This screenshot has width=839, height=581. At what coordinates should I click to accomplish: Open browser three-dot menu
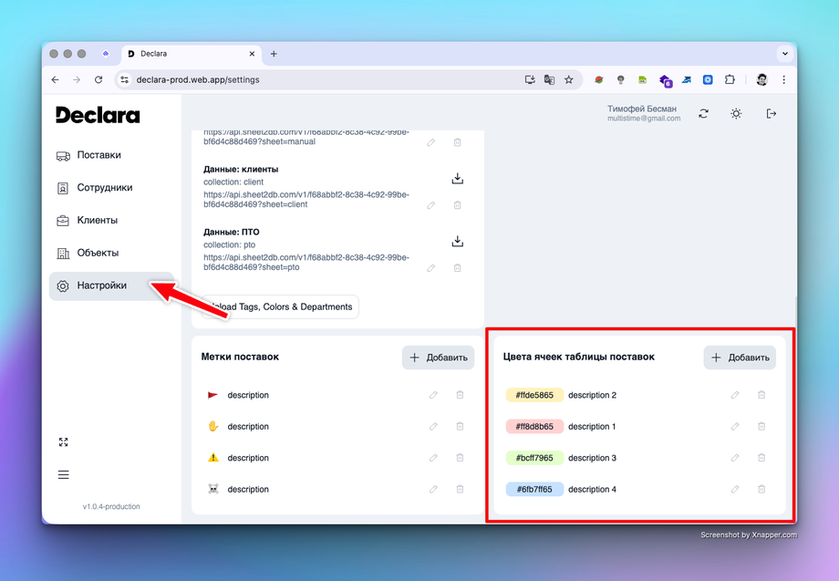(x=784, y=79)
